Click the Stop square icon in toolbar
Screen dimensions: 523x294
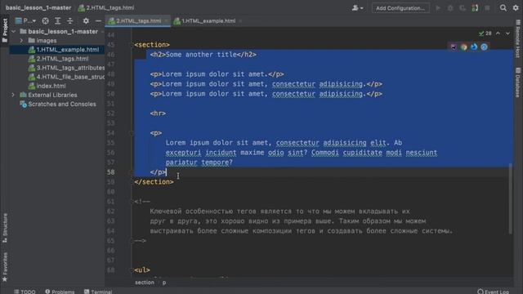(487, 8)
